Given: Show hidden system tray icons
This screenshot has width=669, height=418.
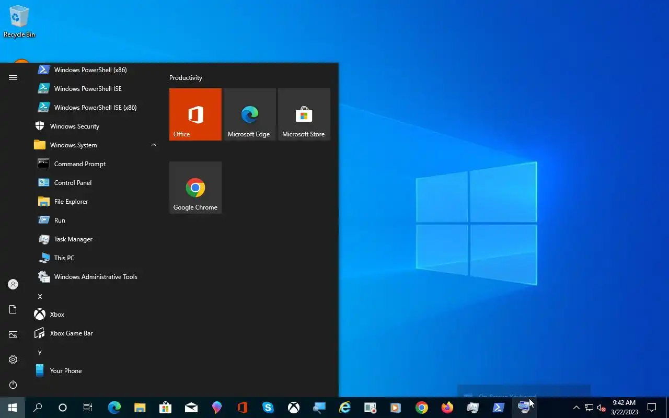Looking at the screenshot, I should 576,408.
